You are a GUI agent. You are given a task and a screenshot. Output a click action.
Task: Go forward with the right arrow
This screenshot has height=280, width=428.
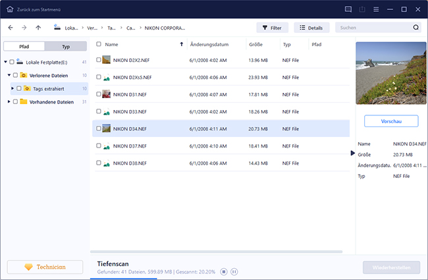point(24,28)
